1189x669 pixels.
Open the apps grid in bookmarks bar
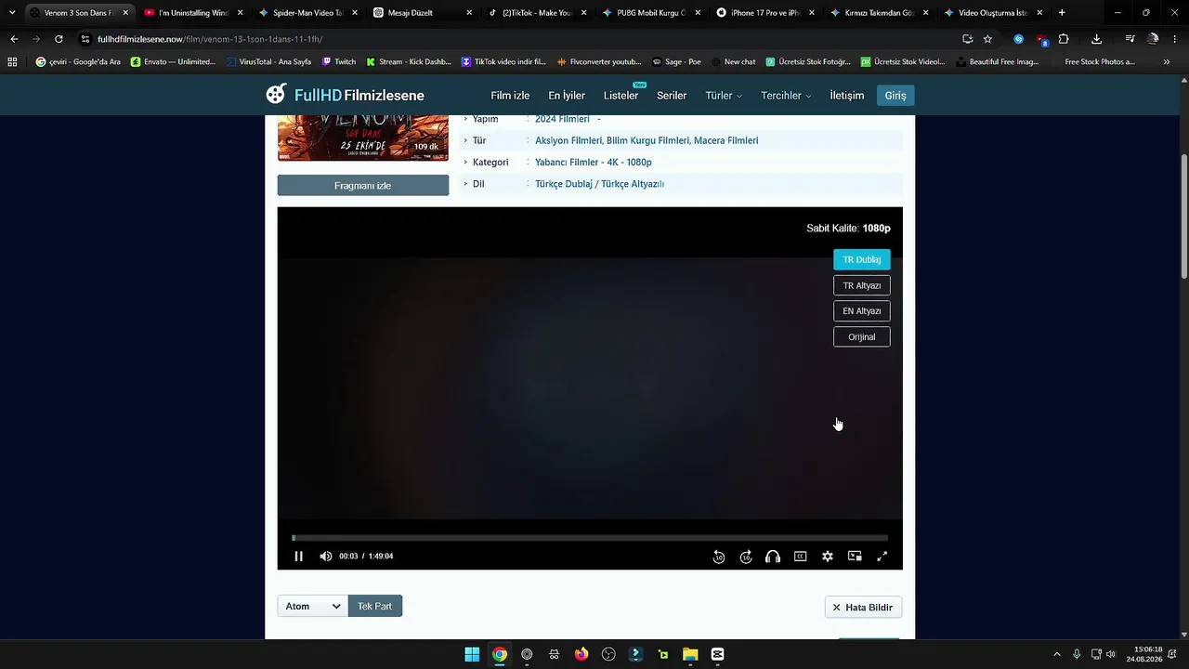[12, 62]
